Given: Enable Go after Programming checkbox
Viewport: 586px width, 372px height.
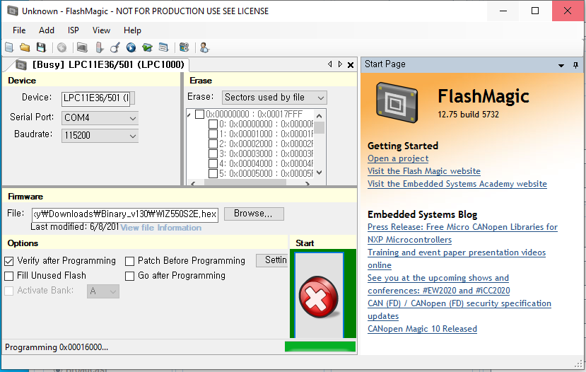Looking at the screenshot, I should 129,276.
